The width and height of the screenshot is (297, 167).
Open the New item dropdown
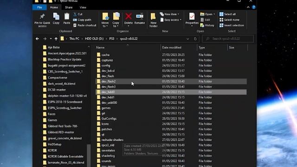(169, 14)
